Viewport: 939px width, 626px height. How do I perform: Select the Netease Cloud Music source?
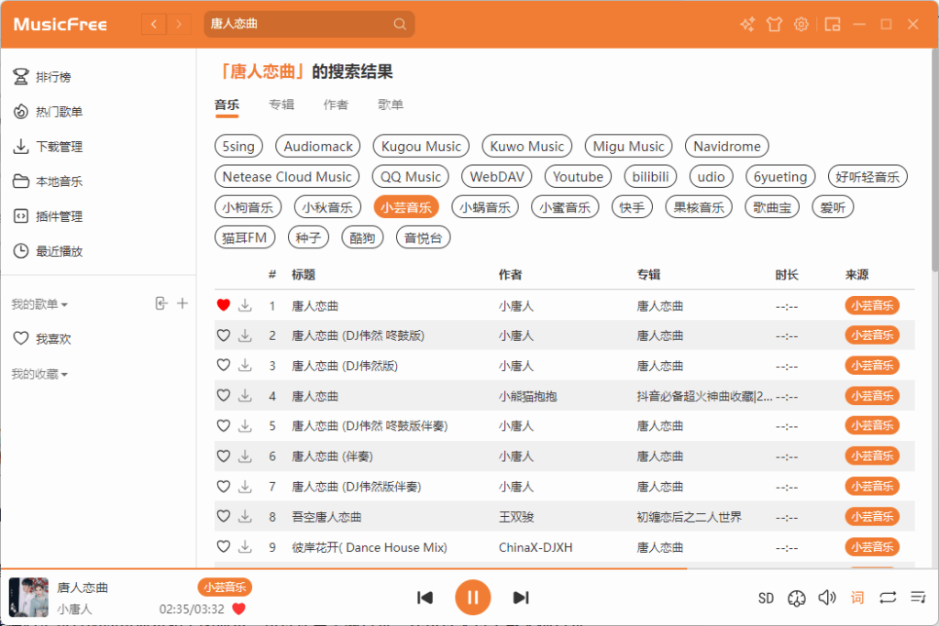tap(287, 177)
